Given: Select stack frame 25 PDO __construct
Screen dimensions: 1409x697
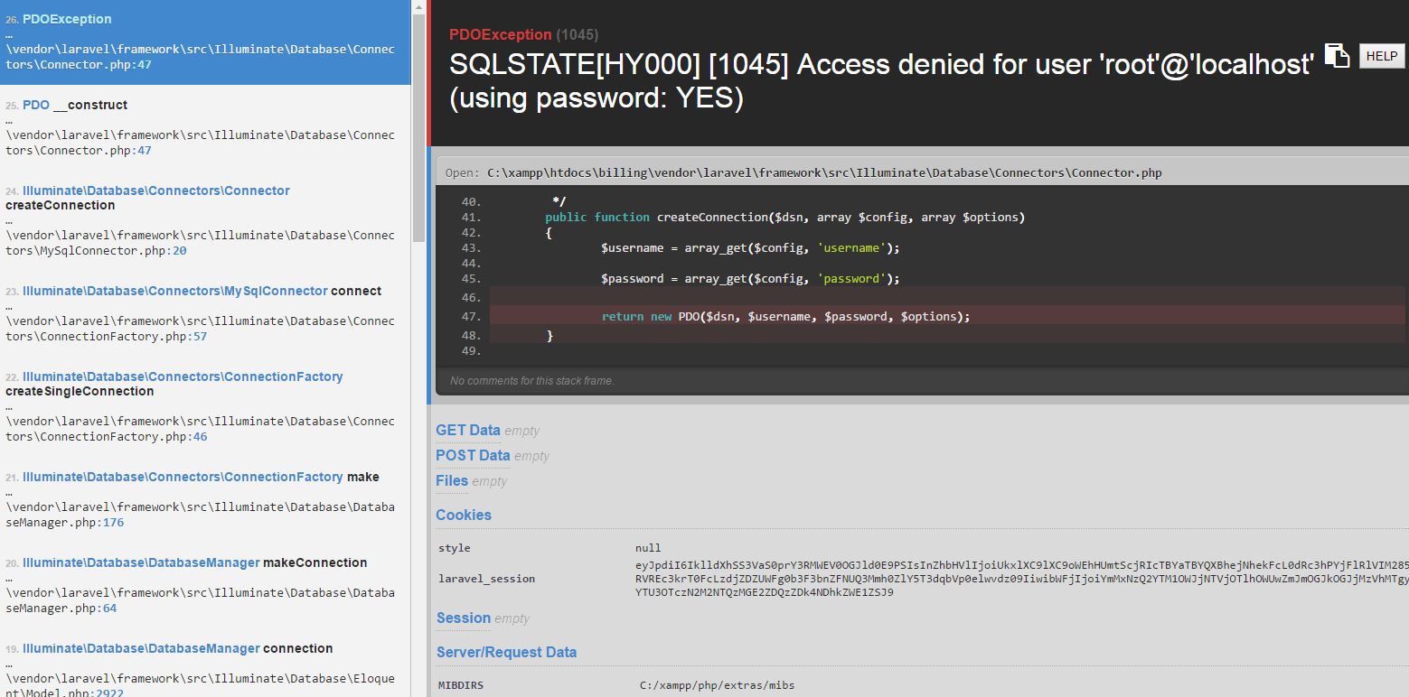Looking at the screenshot, I should point(205,127).
